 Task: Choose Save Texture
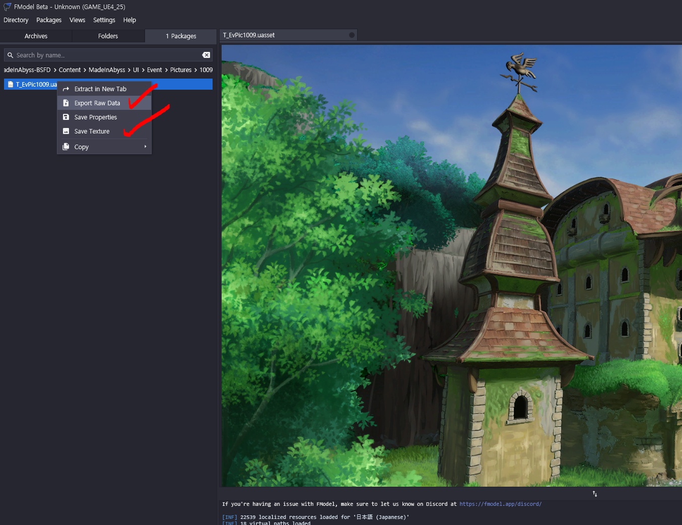[x=104, y=132]
